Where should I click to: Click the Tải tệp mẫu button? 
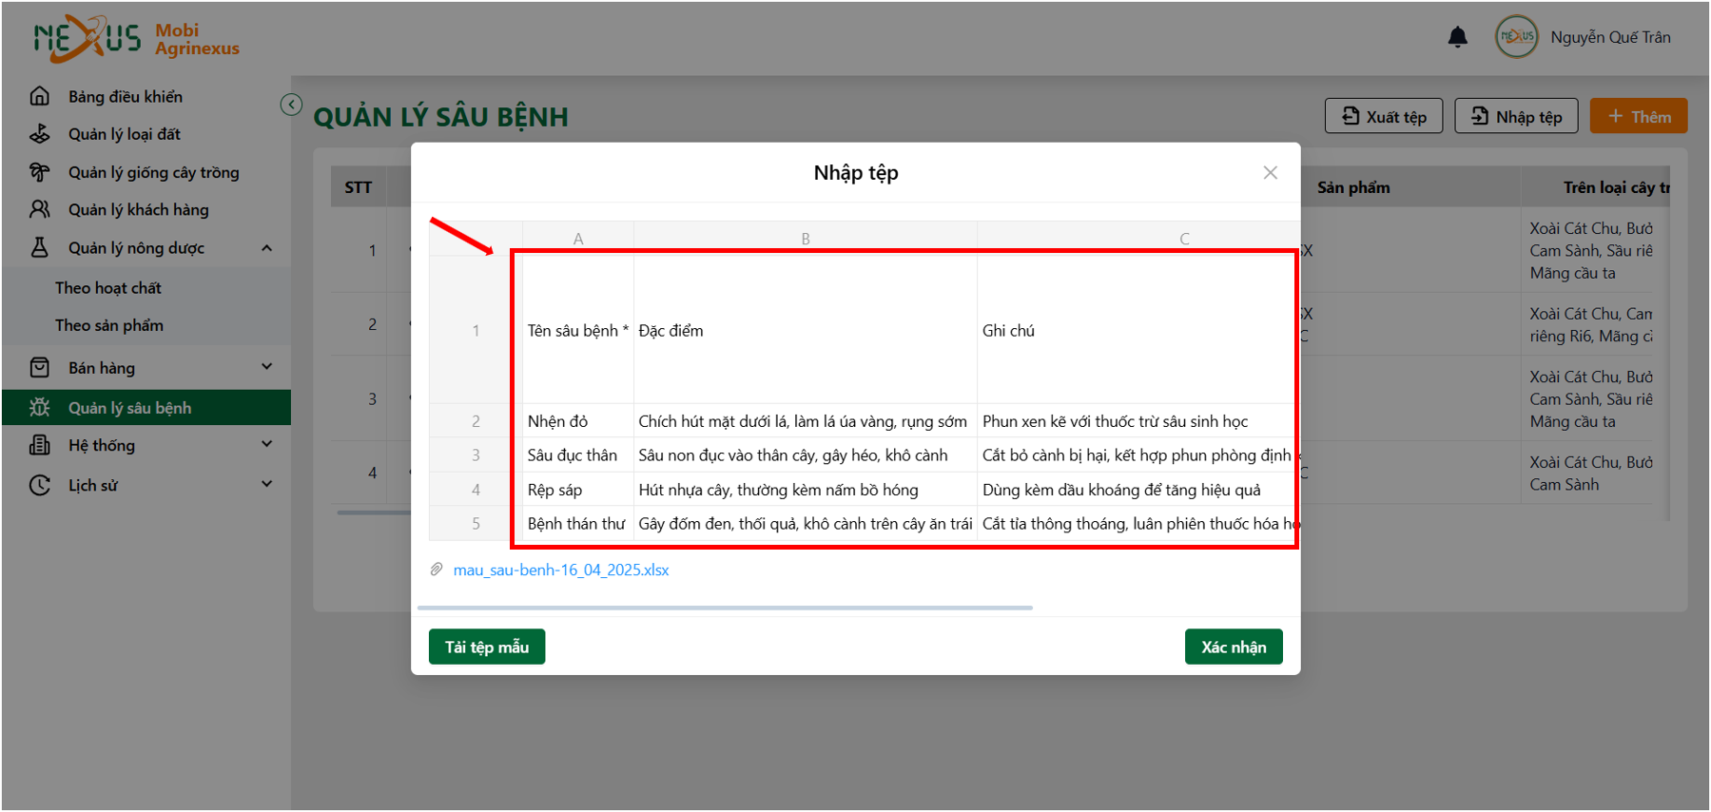(x=487, y=647)
